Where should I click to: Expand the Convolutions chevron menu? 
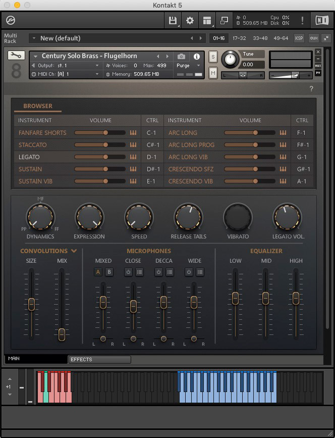click(74, 251)
